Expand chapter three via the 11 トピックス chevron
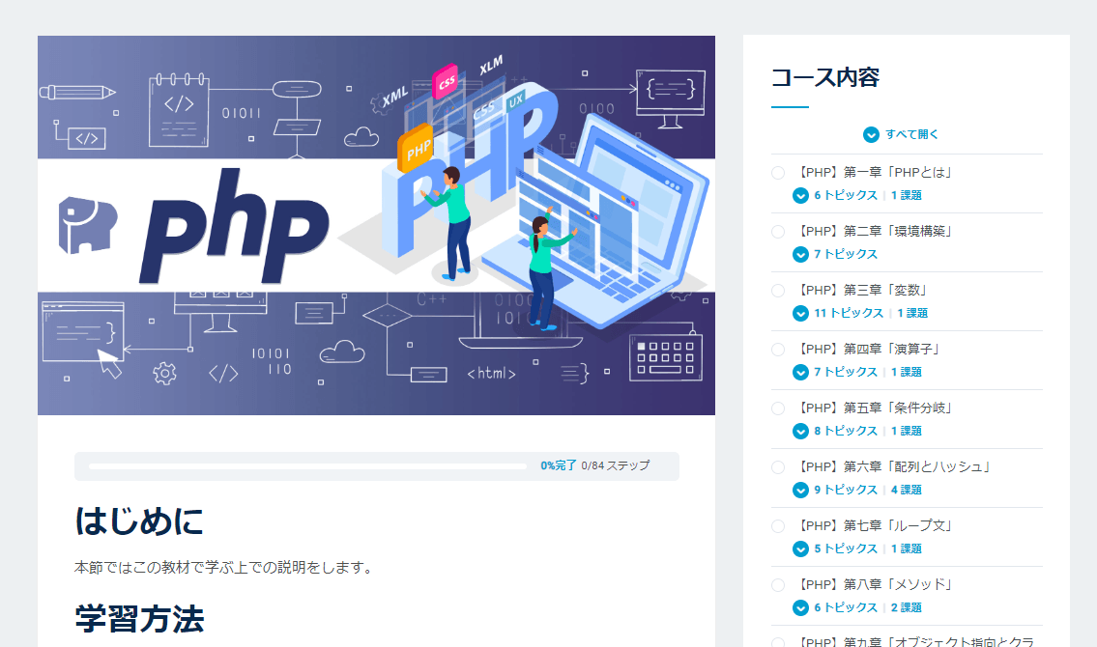Image resolution: width=1097 pixels, height=647 pixels. [x=801, y=314]
